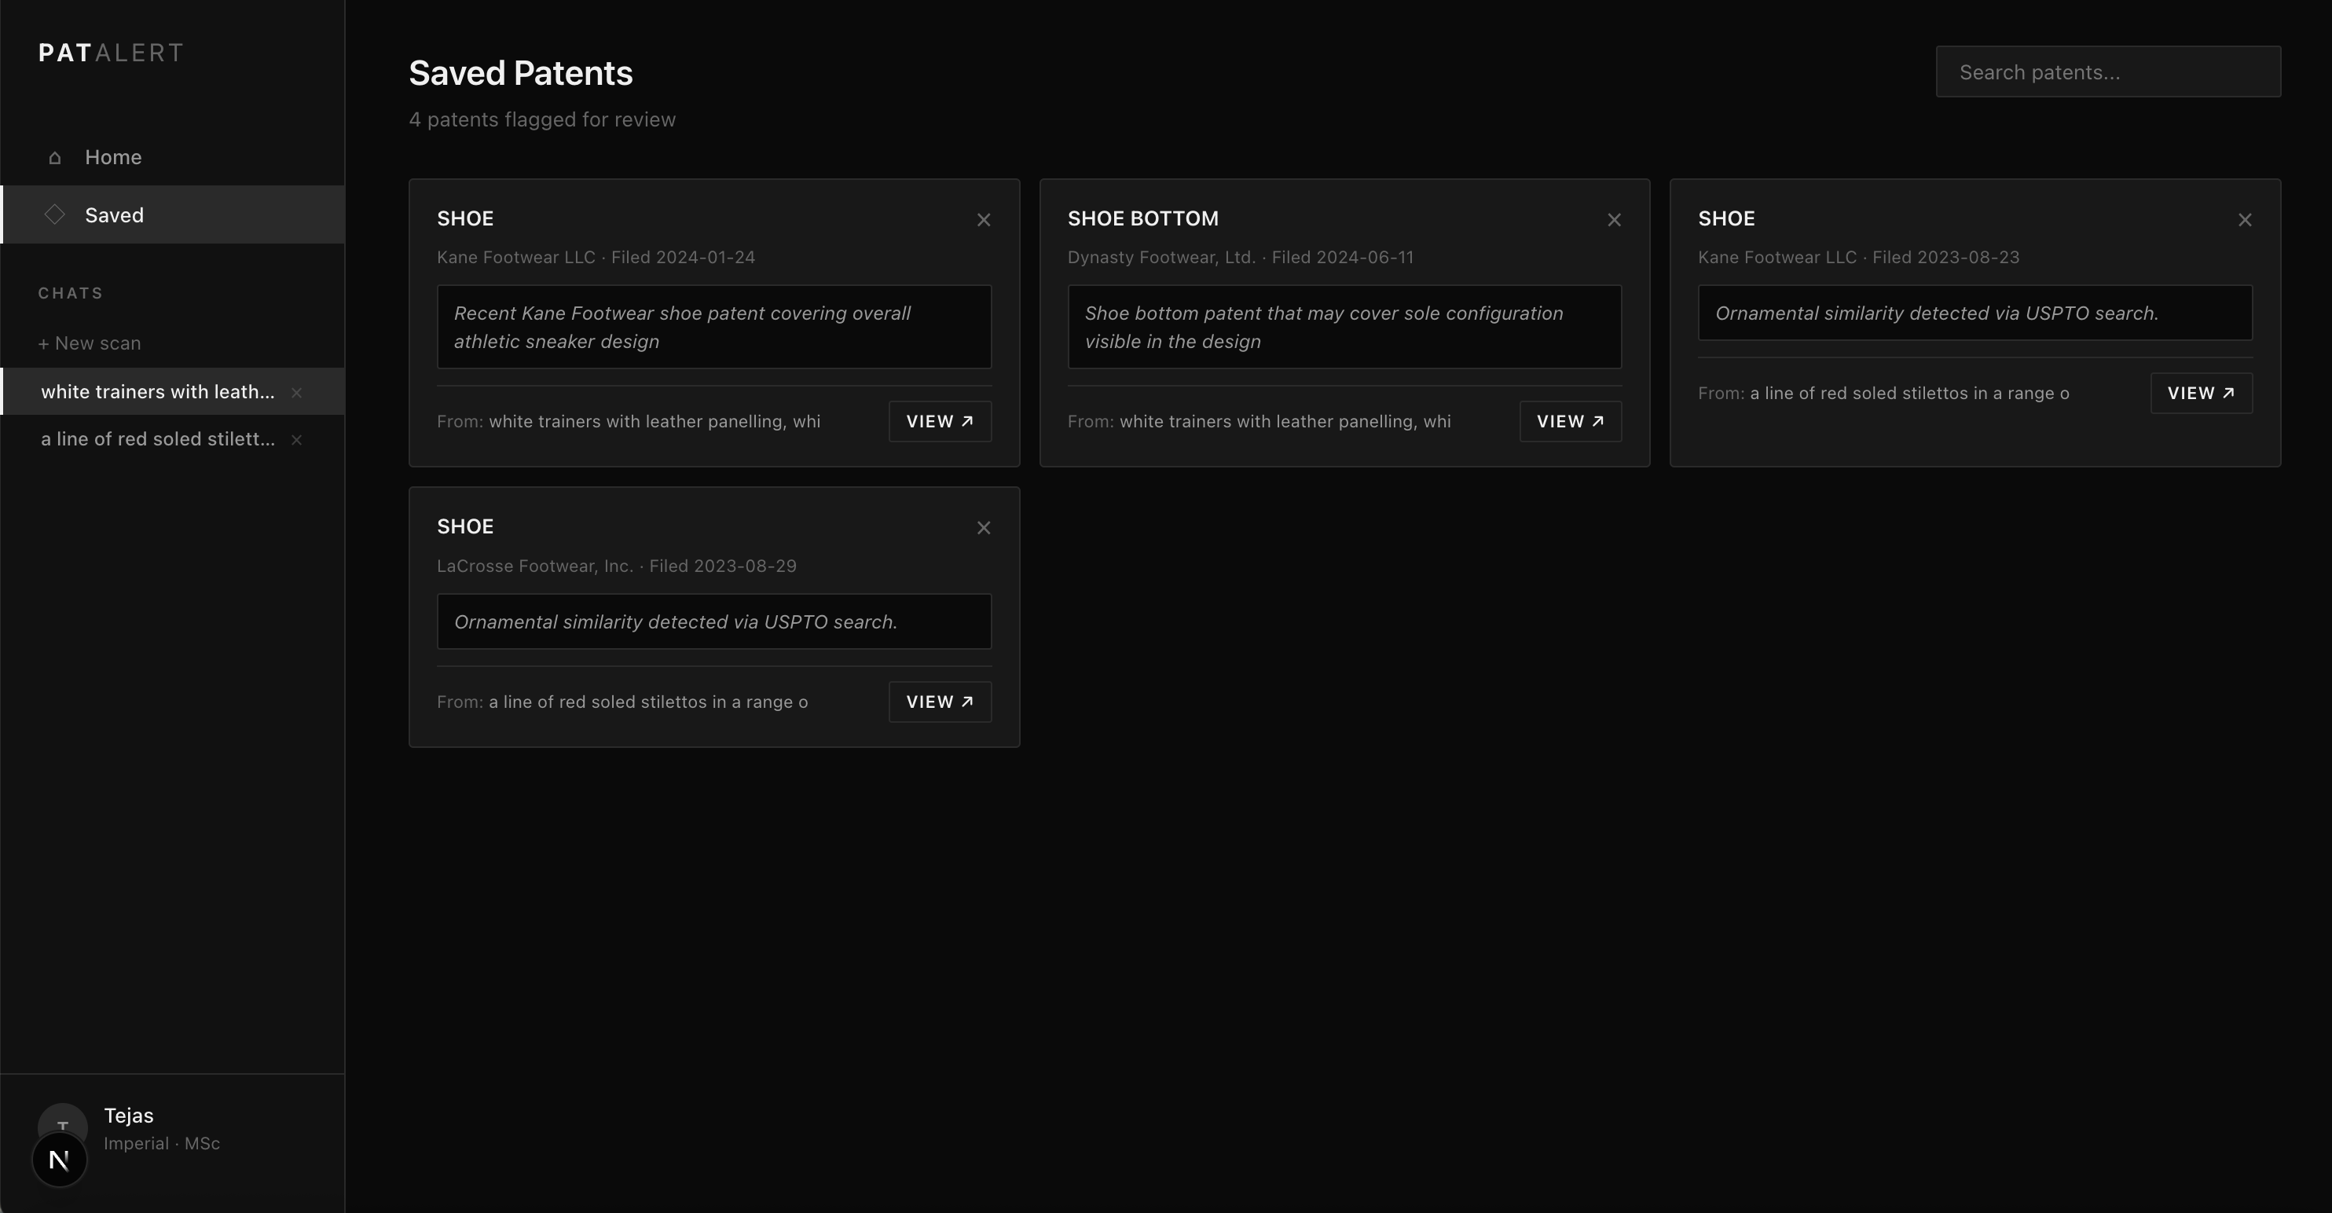Click the Home house icon in sidebar
The height and width of the screenshot is (1213, 2332).
(54, 157)
